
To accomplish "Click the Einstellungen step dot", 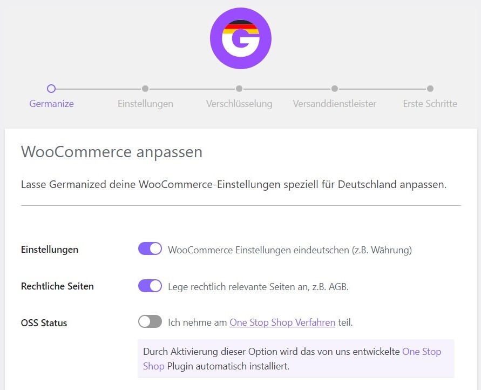I will 145,89.
